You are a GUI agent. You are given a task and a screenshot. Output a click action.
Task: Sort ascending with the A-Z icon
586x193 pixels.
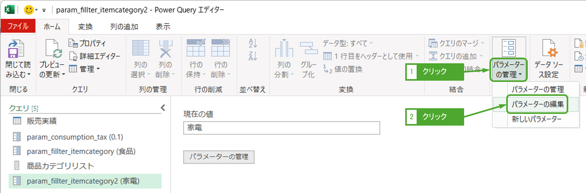click(x=253, y=43)
